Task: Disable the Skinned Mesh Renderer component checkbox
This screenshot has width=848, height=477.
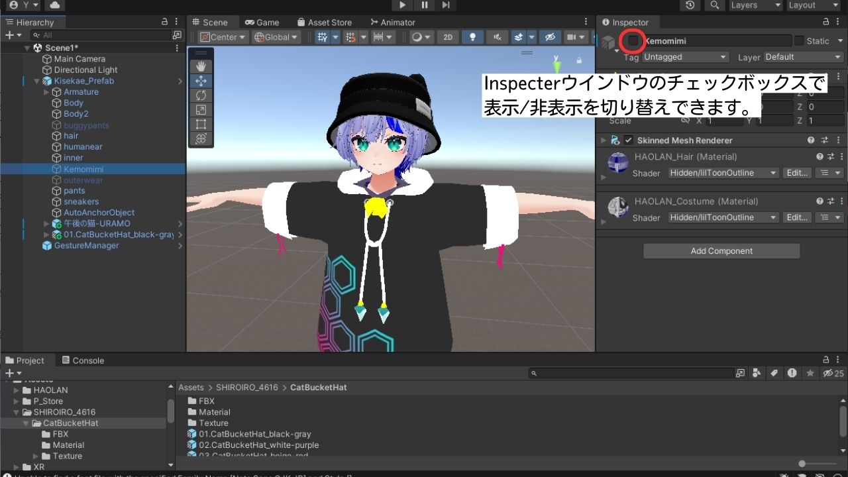Action: coord(628,140)
